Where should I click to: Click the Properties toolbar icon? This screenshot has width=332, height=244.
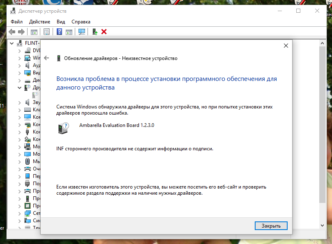(x=46, y=32)
